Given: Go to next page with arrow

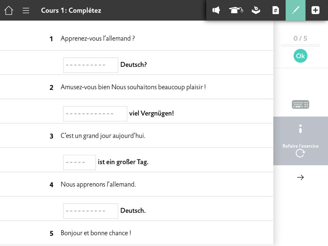Looking at the screenshot, I should click(x=300, y=177).
